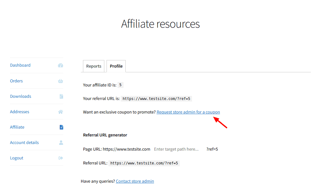The height and width of the screenshot is (194, 324).
Task: Click the Affiliate document icon
Action: (x=61, y=127)
